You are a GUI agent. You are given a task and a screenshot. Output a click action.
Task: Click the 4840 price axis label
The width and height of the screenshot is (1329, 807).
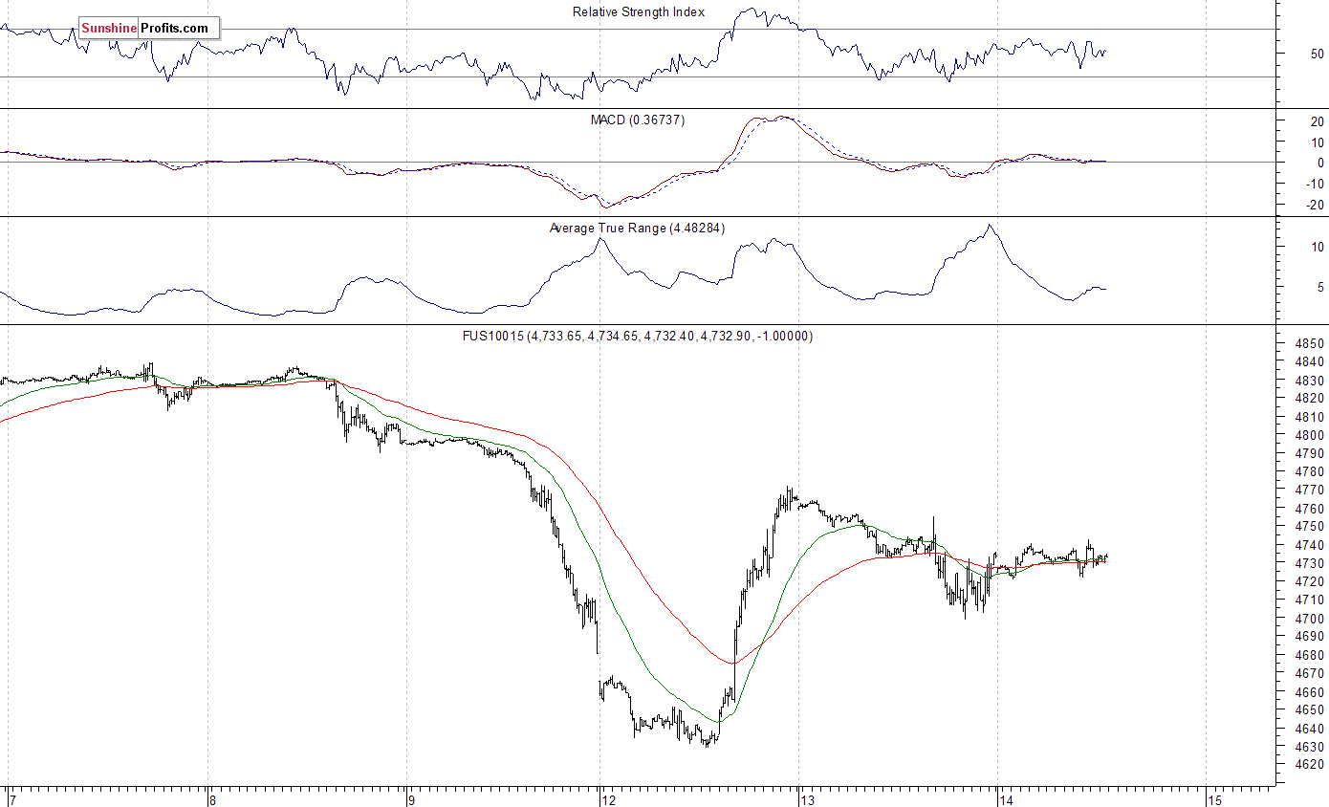(x=1310, y=362)
